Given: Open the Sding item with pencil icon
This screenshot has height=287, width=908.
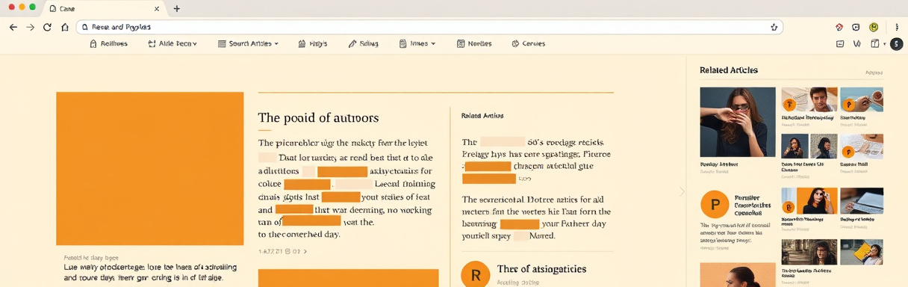Looking at the screenshot, I should (x=364, y=44).
